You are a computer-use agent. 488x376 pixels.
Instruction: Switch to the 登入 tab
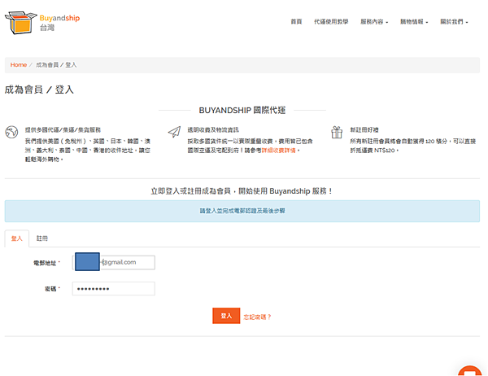[x=17, y=238]
